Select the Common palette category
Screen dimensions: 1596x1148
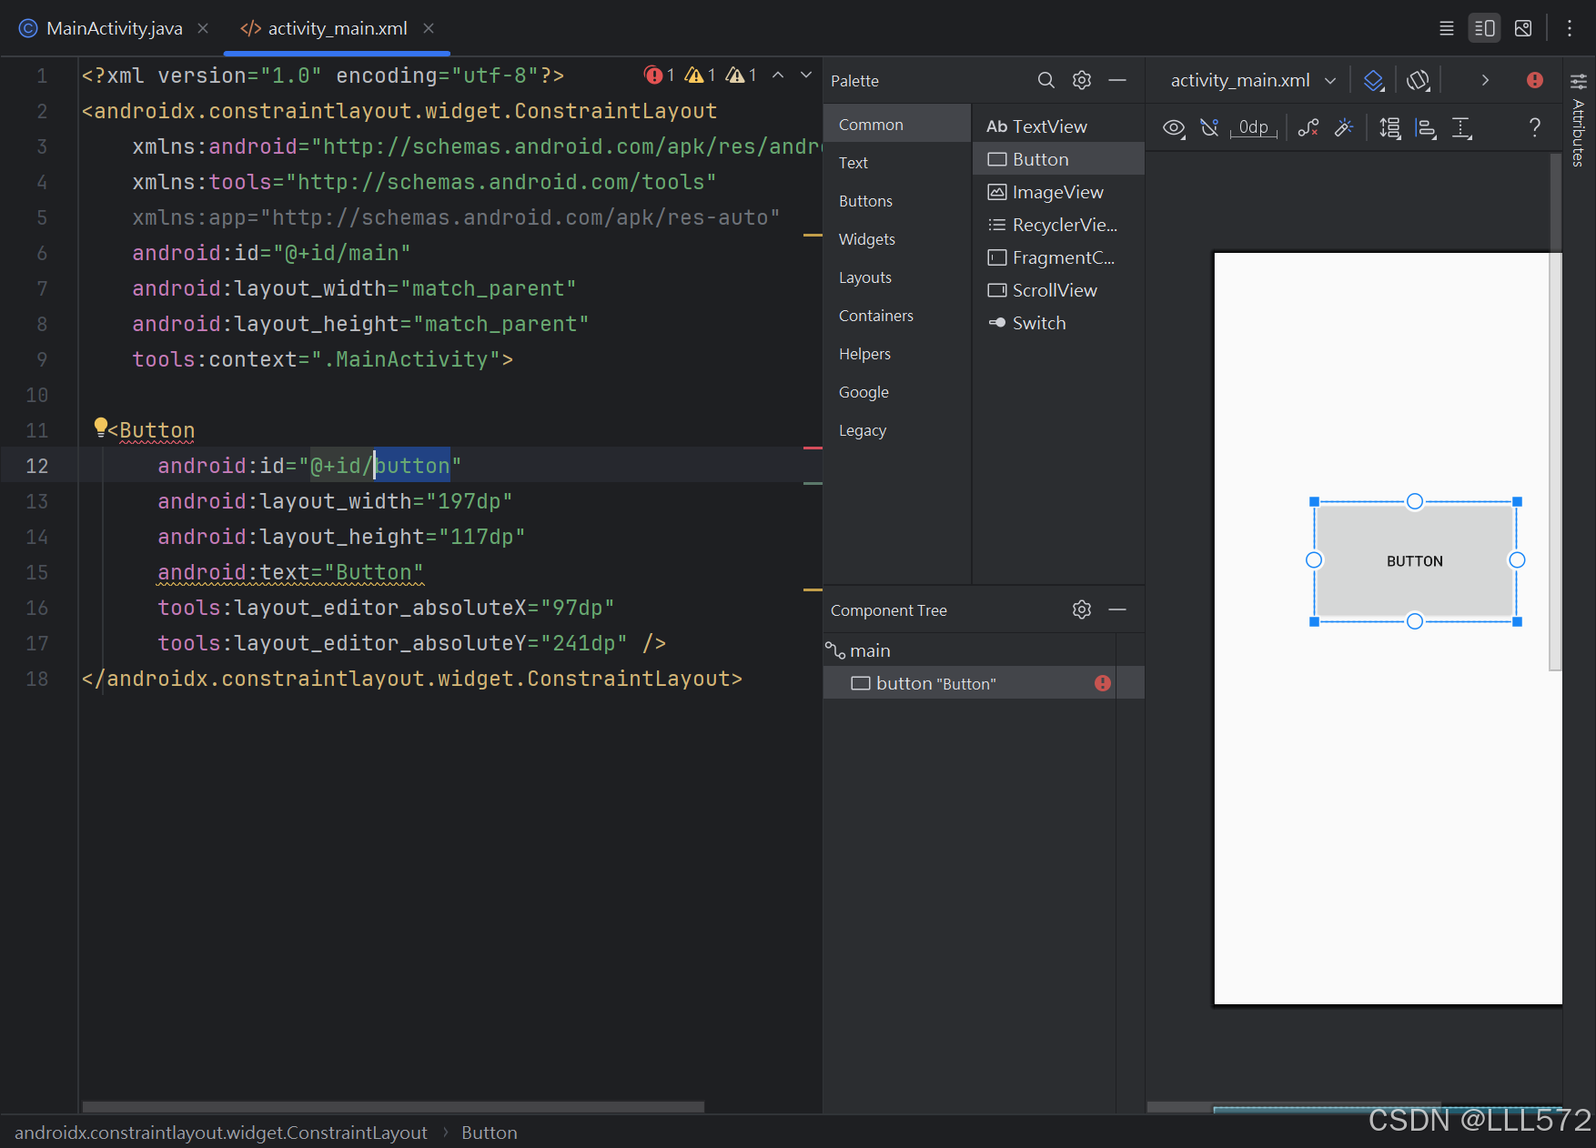tap(897, 125)
